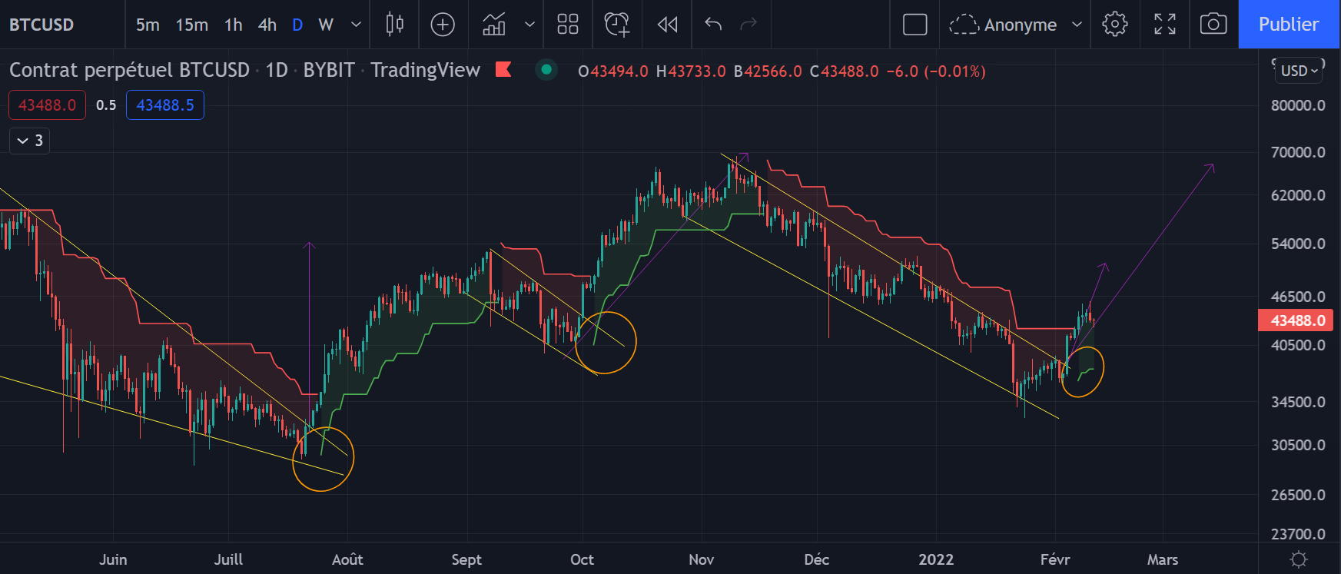This screenshot has width=1341, height=574.
Task: Click the Publier button
Action: [1289, 25]
